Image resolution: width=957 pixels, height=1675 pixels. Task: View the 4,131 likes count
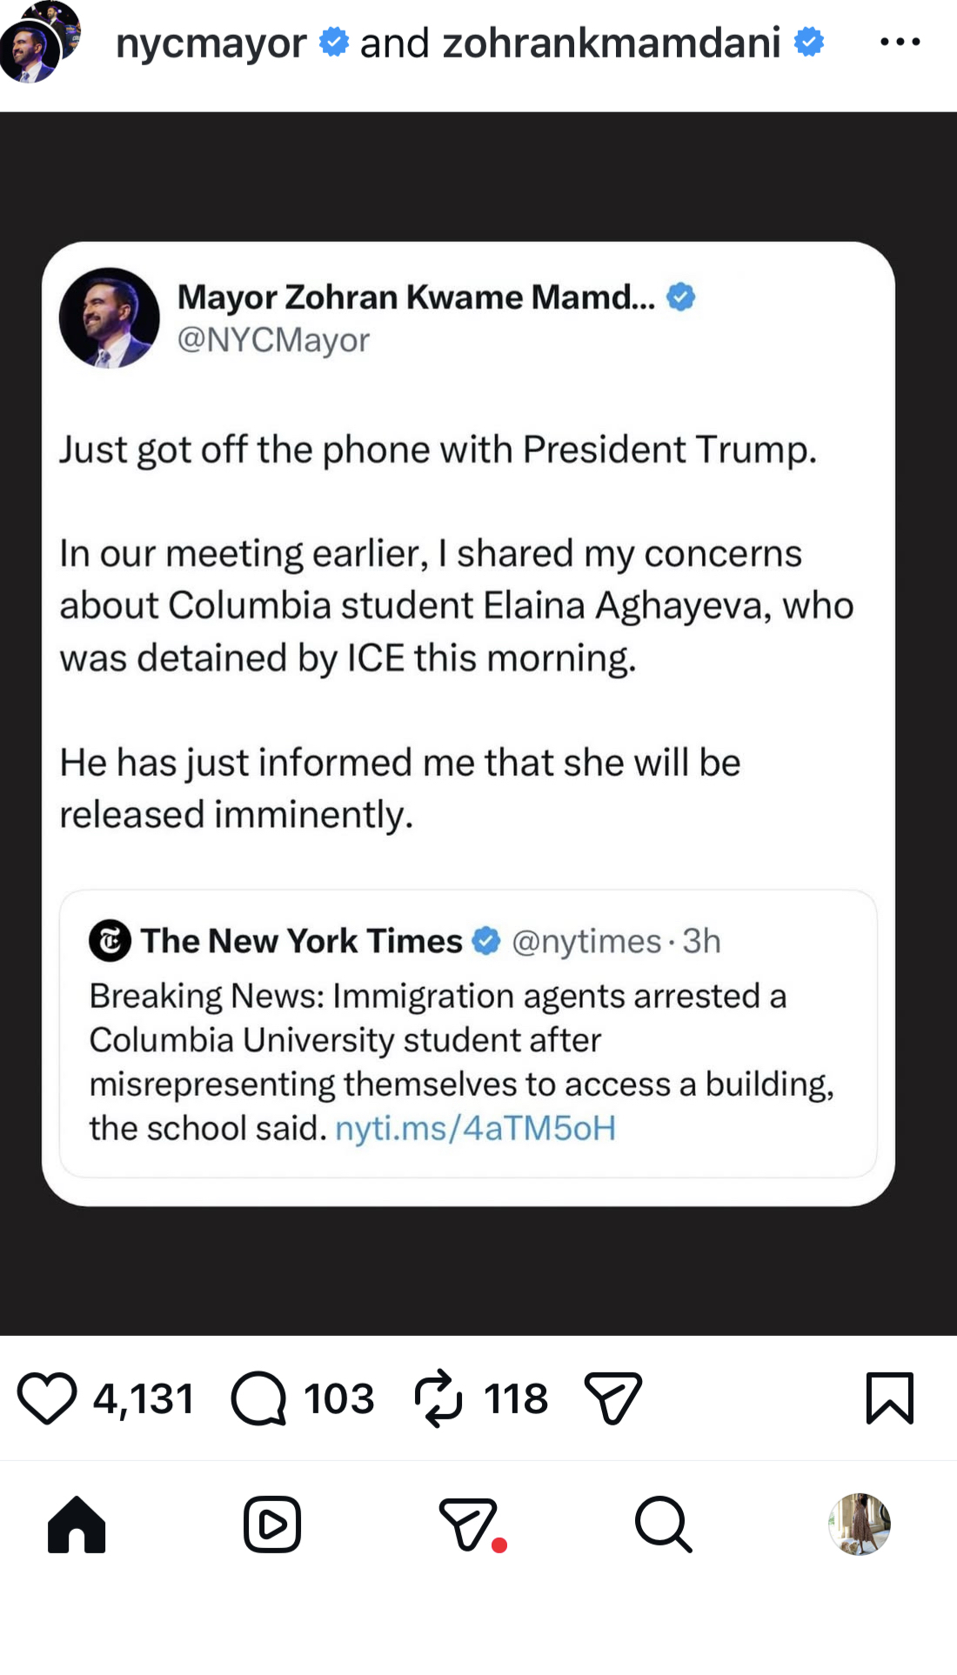144,1398
